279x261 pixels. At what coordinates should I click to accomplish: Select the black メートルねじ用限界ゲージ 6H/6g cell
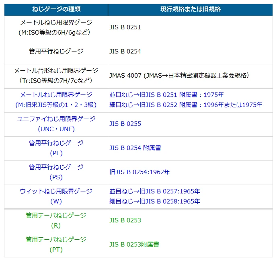[56, 27]
